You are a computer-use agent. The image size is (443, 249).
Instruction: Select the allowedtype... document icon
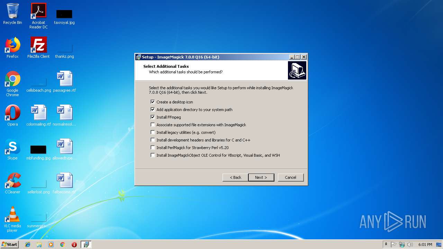coord(64,149)
